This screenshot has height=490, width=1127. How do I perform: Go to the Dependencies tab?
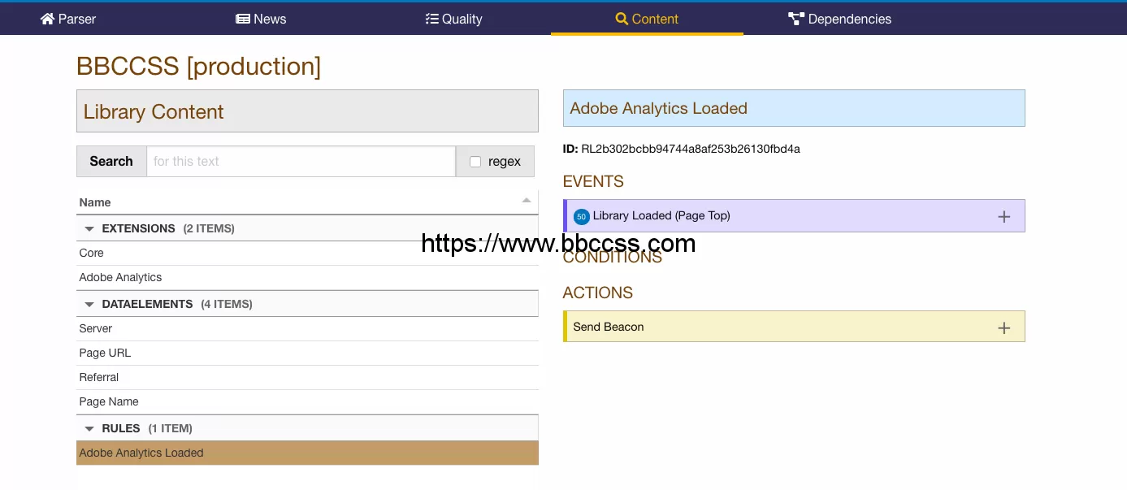839,19
